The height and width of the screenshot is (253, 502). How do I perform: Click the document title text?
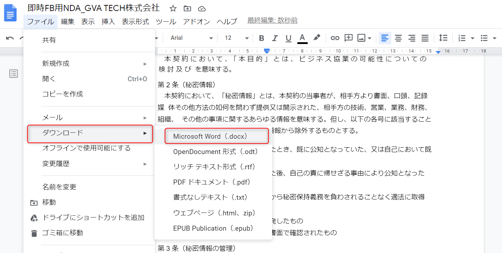point(94,8)
